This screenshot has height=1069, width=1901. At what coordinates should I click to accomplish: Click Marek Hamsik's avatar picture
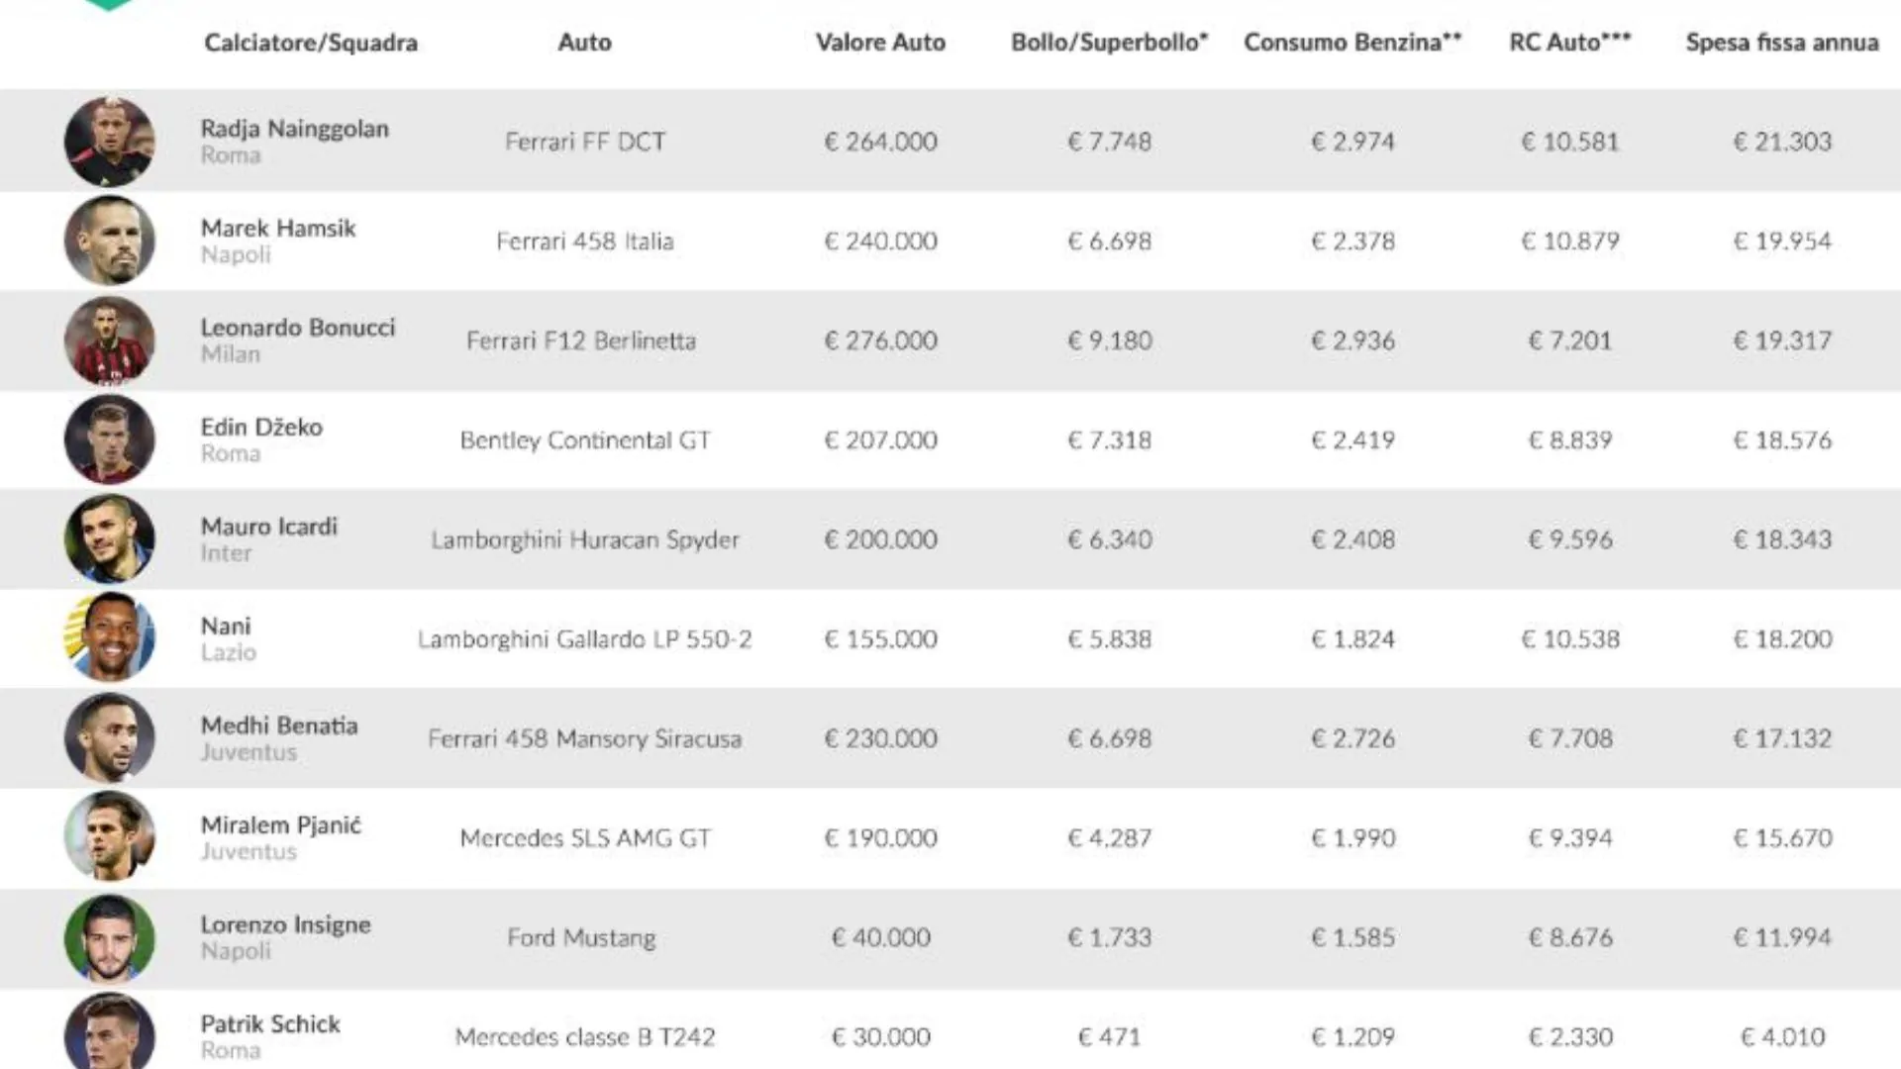tap(109, 241)
